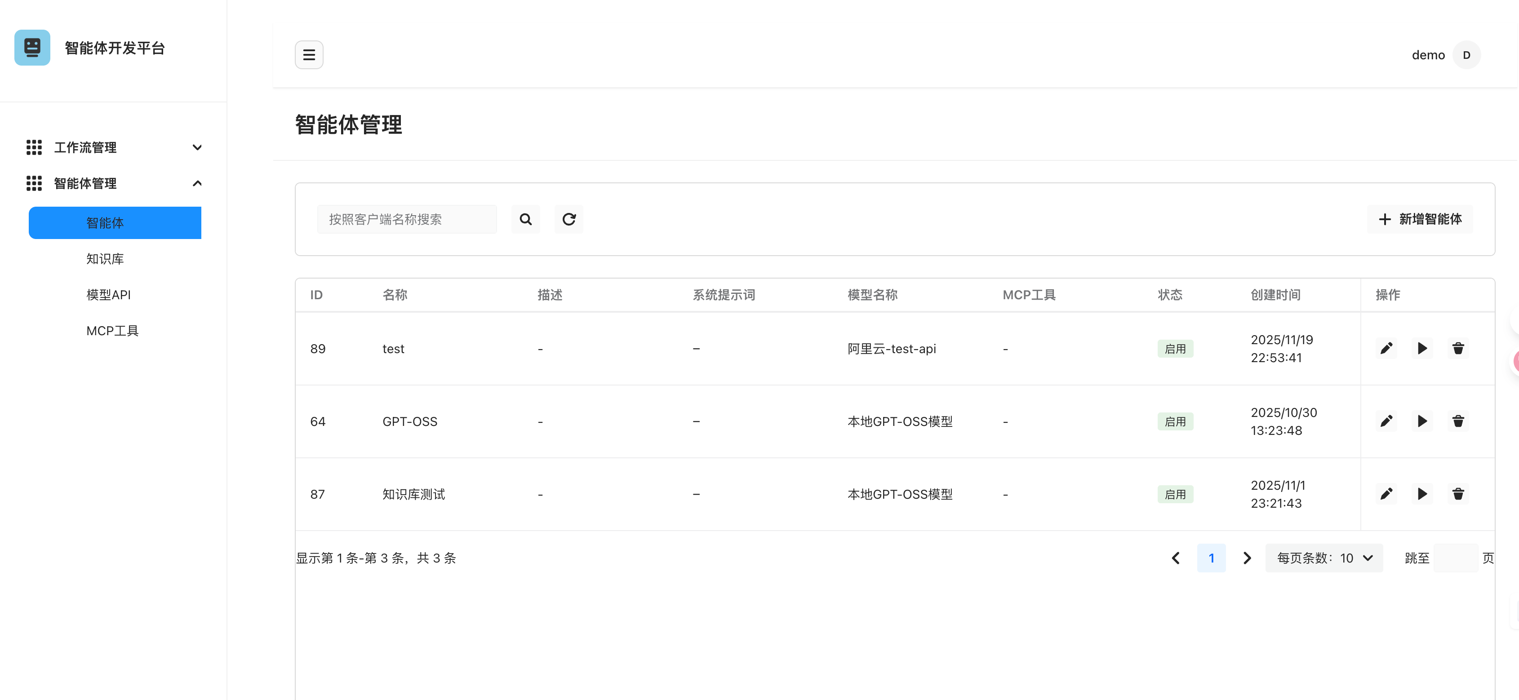
Task: Click the hamburger menu toggle button
Action: tap(309, 55)
